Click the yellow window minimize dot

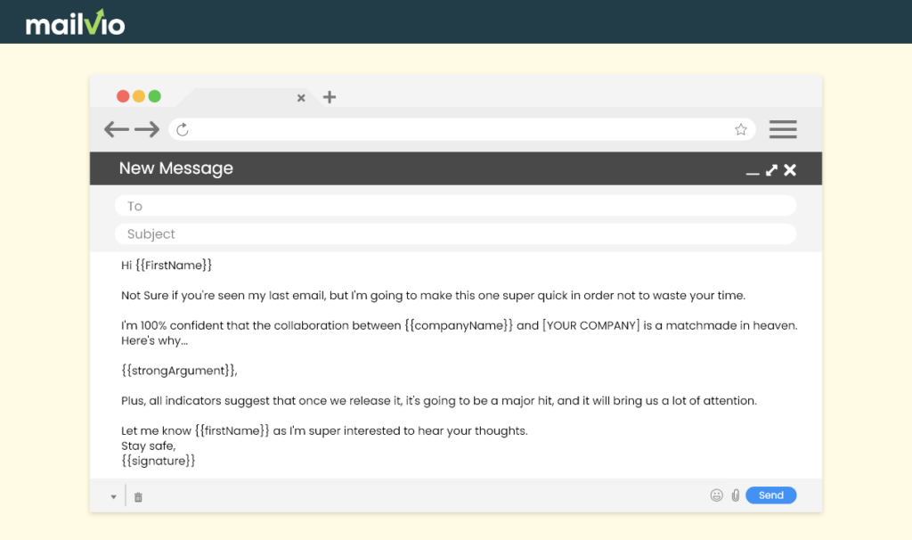pyautogui.click(x=138, y=96)
